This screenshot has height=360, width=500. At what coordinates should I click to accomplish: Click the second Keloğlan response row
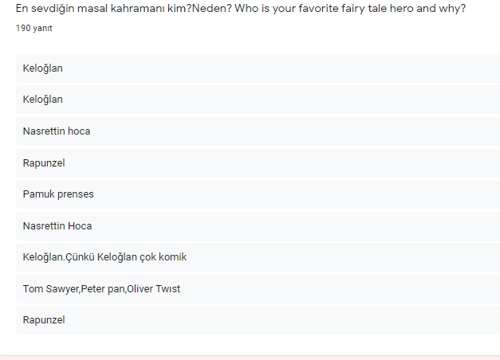point(257,100)
